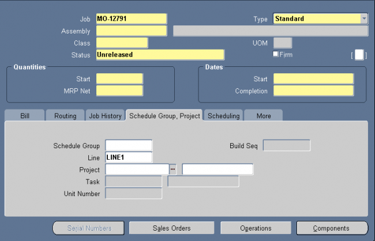Select the Completion date field
The image size is (375, 241).
[313, 91]
